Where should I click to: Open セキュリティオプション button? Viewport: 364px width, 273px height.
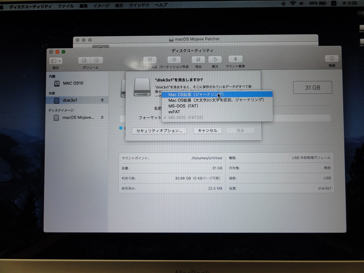[159, 131]
